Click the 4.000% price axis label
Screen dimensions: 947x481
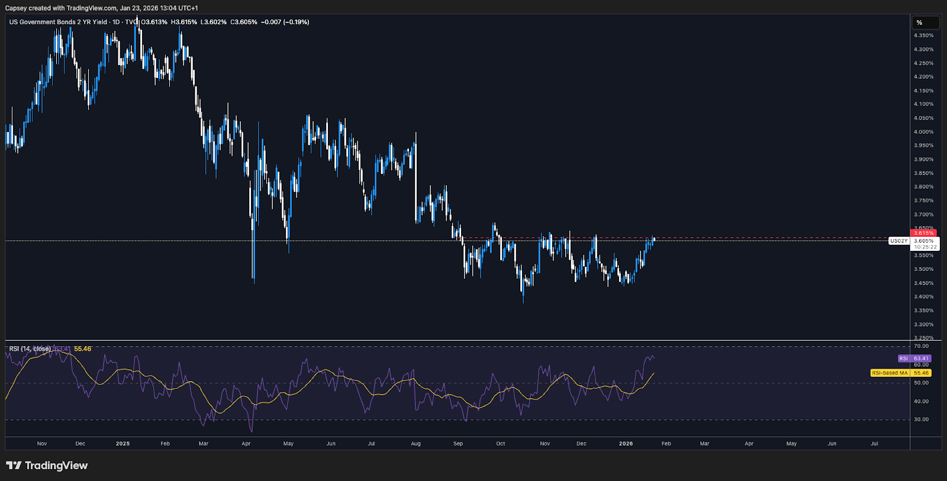[x=923, y=132]
